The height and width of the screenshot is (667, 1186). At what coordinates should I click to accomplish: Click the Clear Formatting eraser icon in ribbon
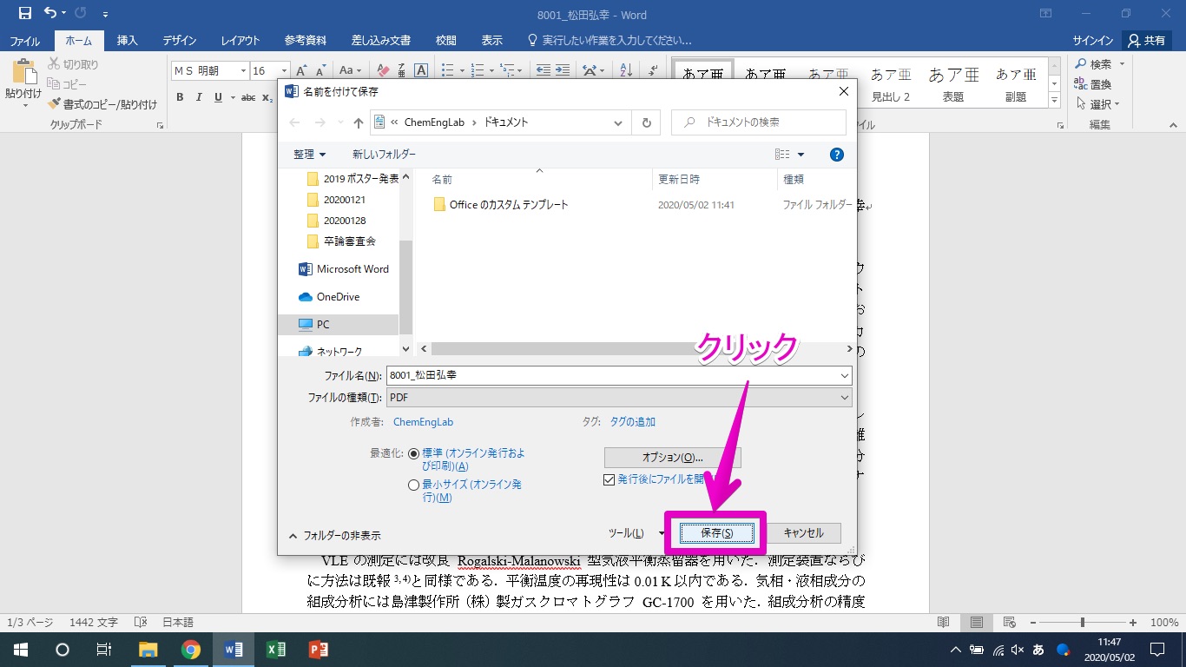(x=383, y=70)
